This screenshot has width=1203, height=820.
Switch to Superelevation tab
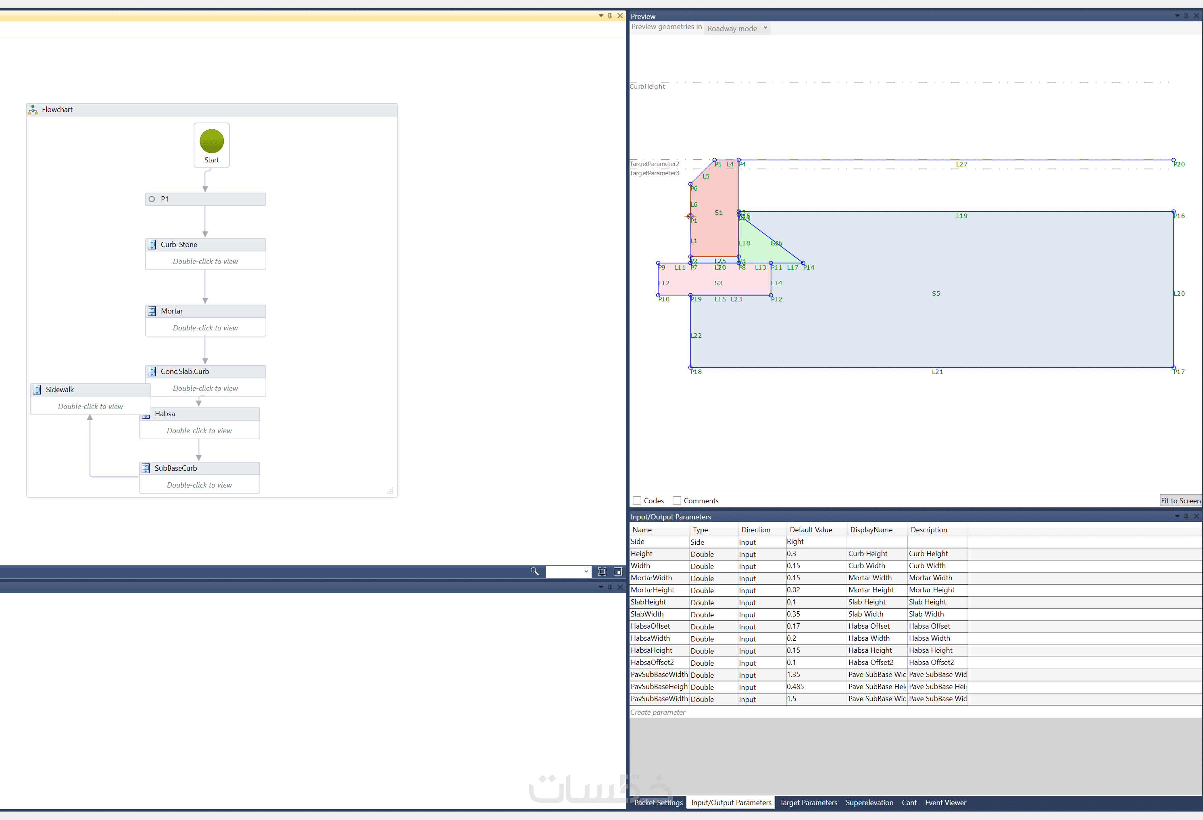pyautogui.click(x=869, y=802)
